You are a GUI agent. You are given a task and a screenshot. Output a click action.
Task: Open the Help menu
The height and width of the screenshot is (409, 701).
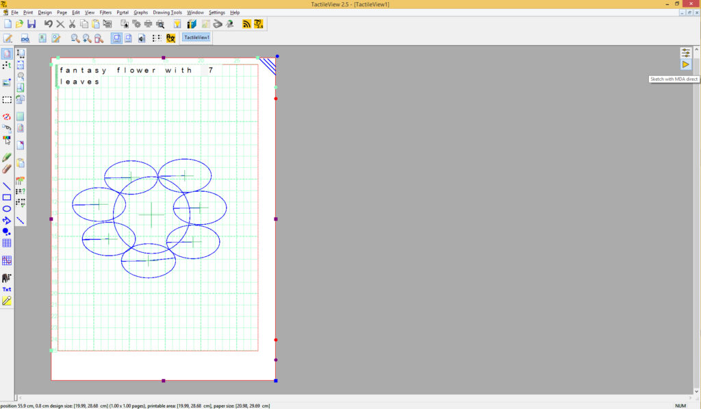point(235,12)
